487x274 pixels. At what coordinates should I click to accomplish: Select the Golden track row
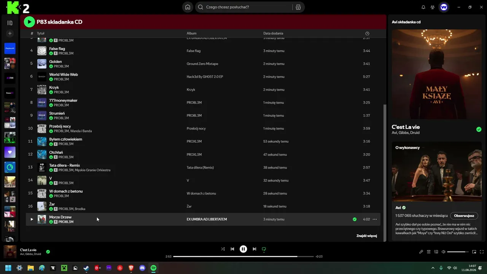point(203,64)
